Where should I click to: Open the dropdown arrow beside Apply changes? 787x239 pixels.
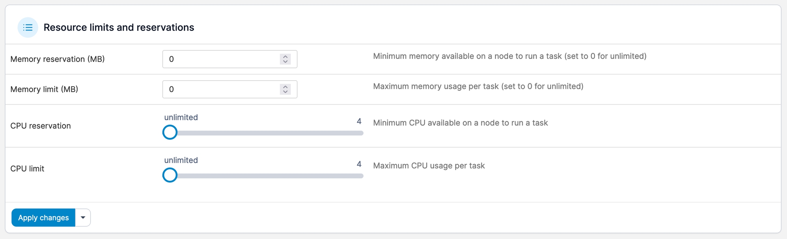pos(83,218)
